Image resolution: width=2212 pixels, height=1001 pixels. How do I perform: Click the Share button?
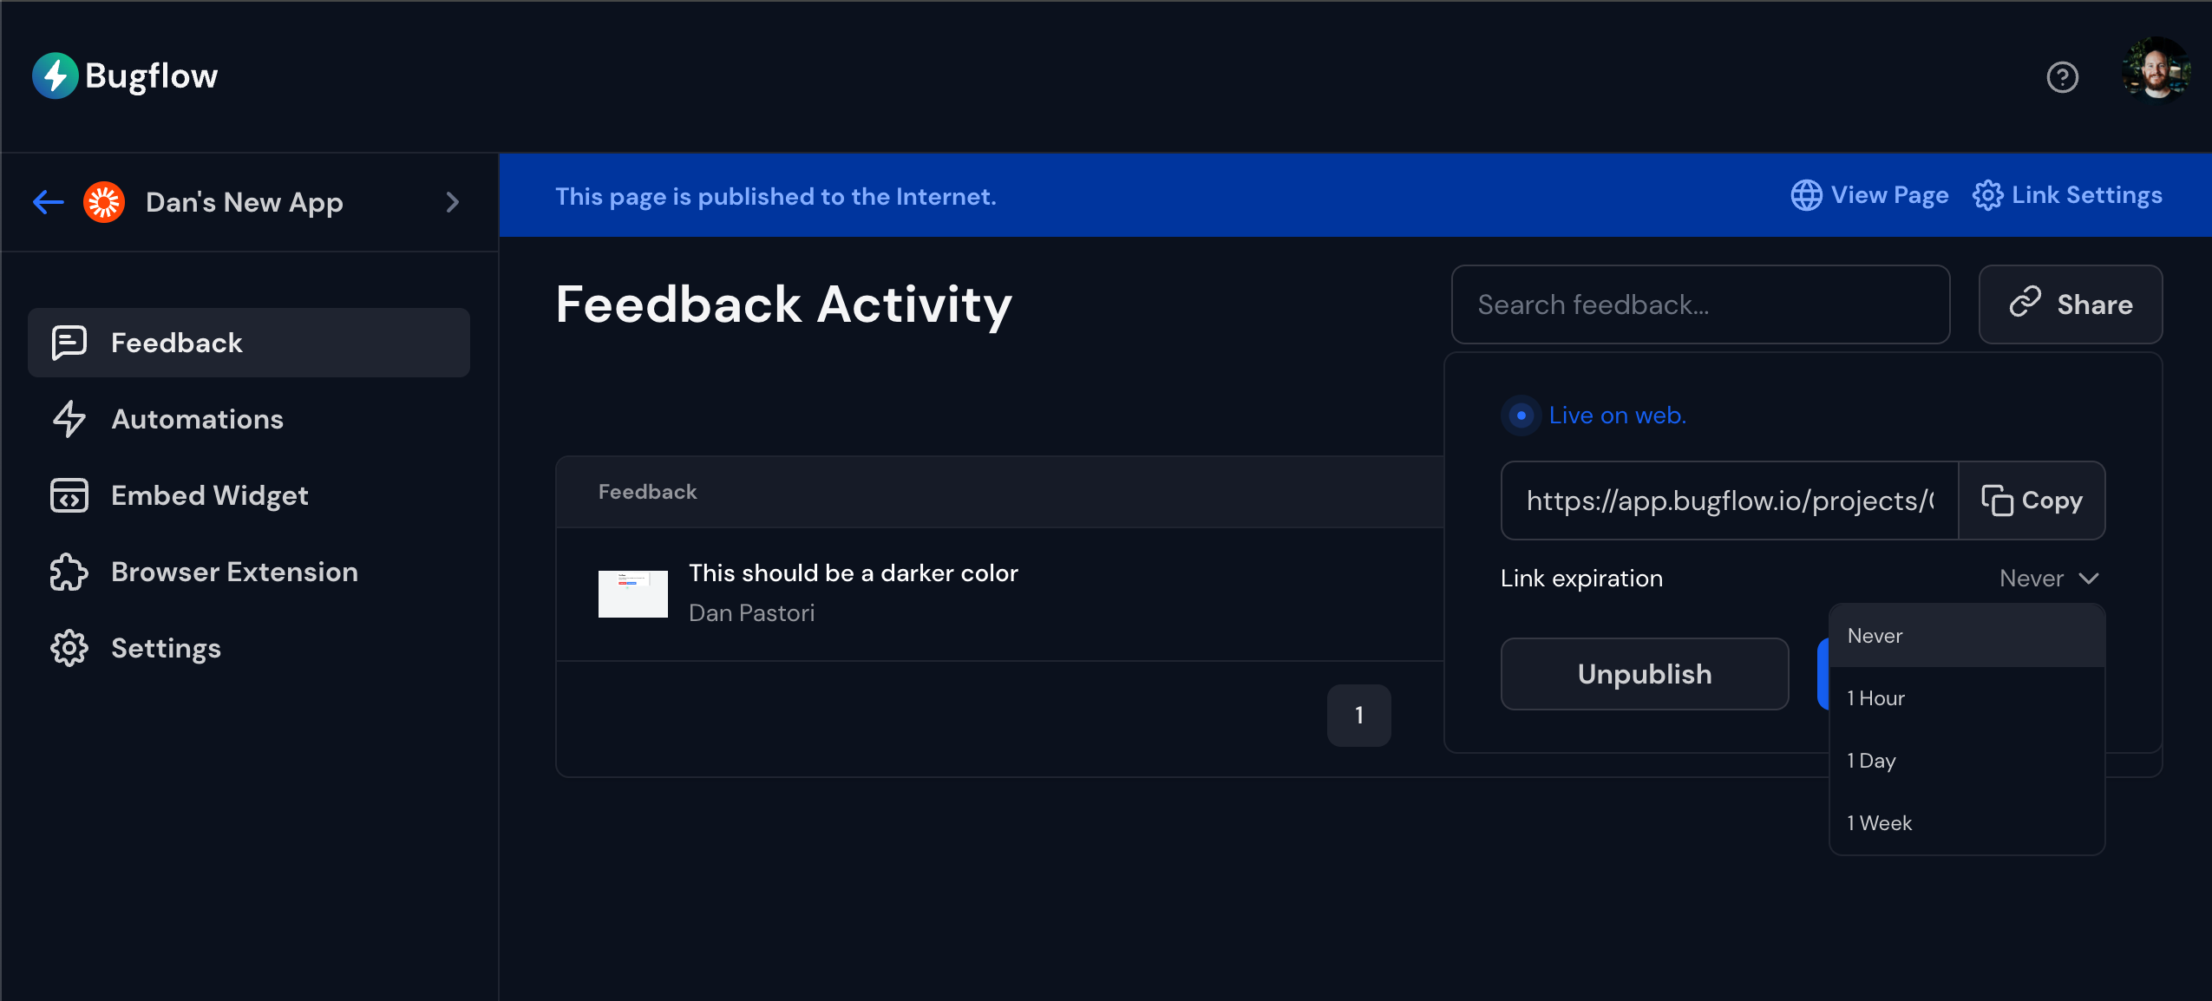[2071, 304]
